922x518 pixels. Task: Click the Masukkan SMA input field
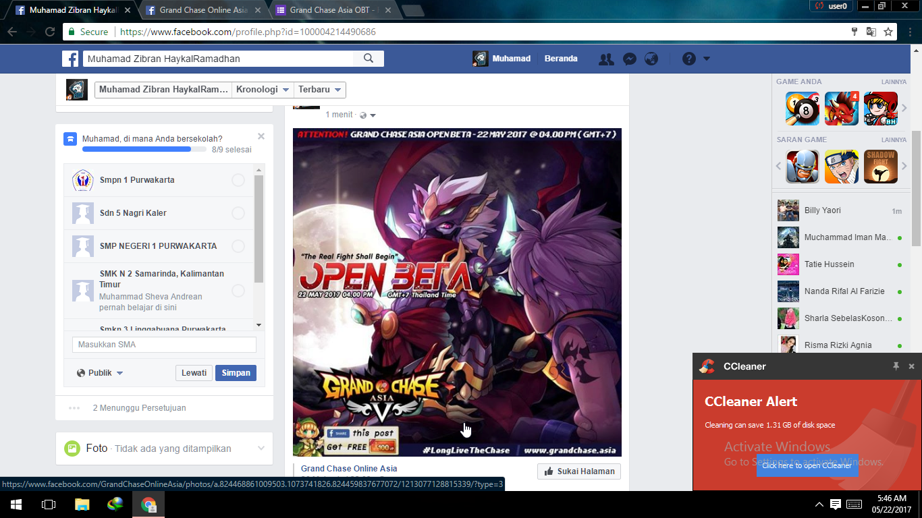(x=164, y=345)
